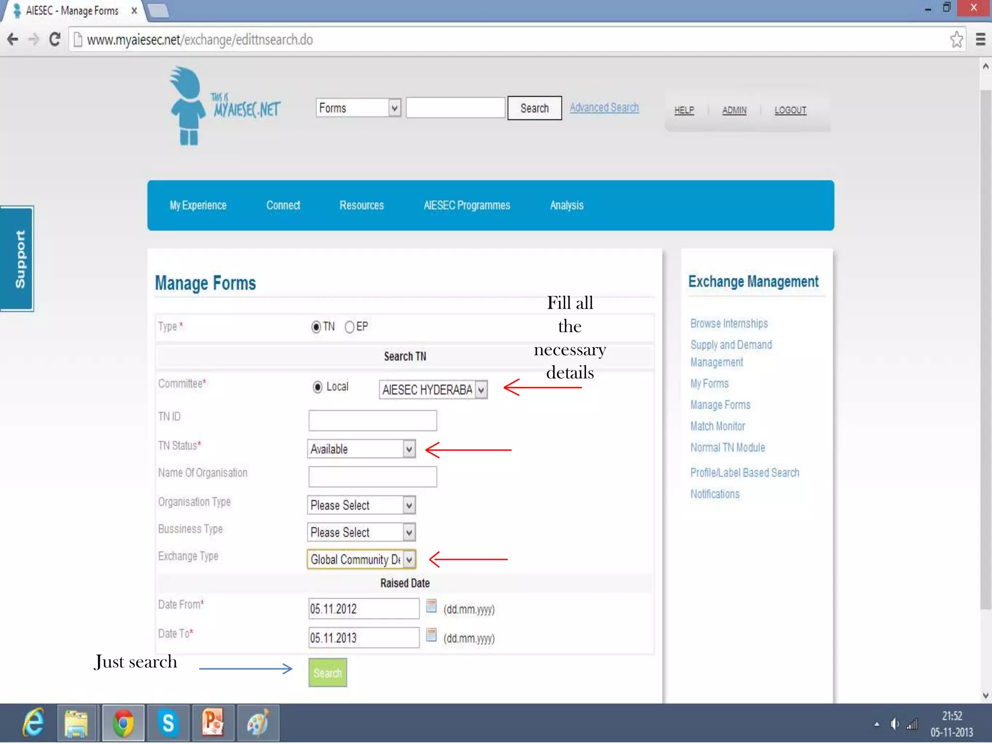Open the Exchange Type dropdown
This screenshot has height=744, width=992.
pos(409,559)
